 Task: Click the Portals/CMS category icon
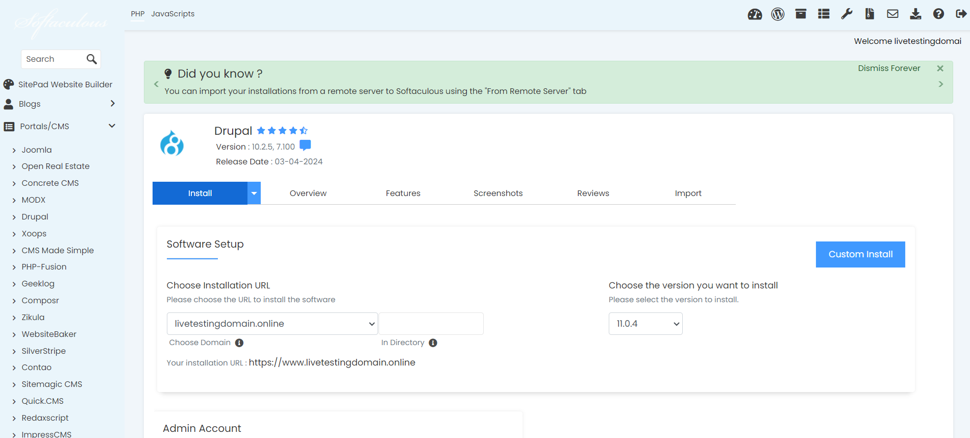[9, 127]
